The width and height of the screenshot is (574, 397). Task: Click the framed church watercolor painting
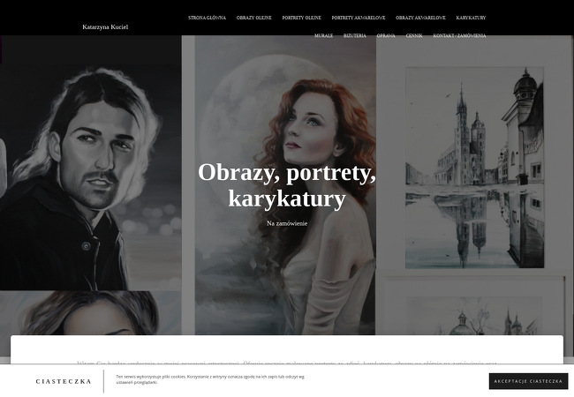point(474,168)
